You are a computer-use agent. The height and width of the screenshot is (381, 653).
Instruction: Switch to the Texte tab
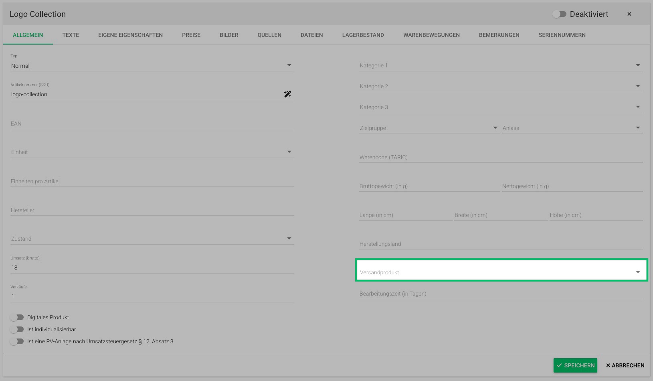point(71,35)
